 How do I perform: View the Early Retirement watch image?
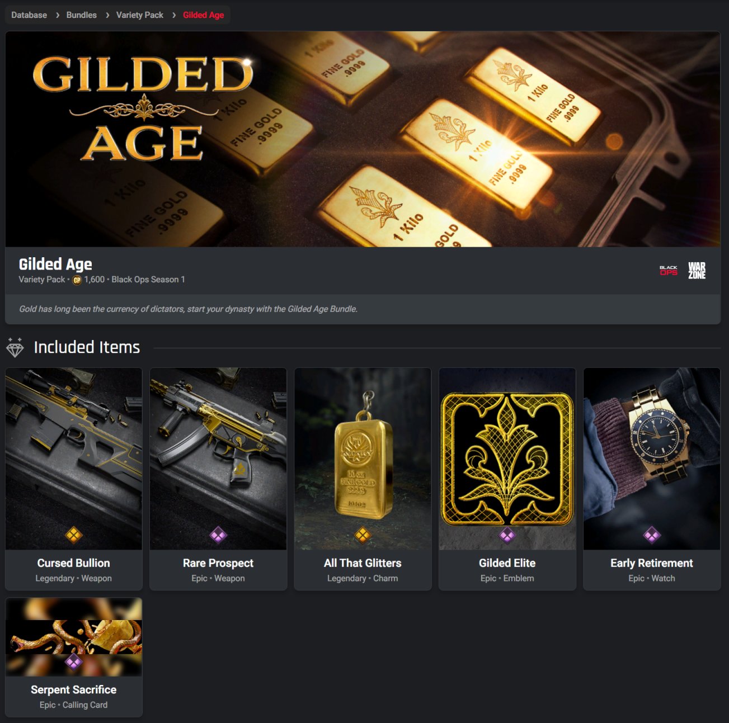pos(652,459)
